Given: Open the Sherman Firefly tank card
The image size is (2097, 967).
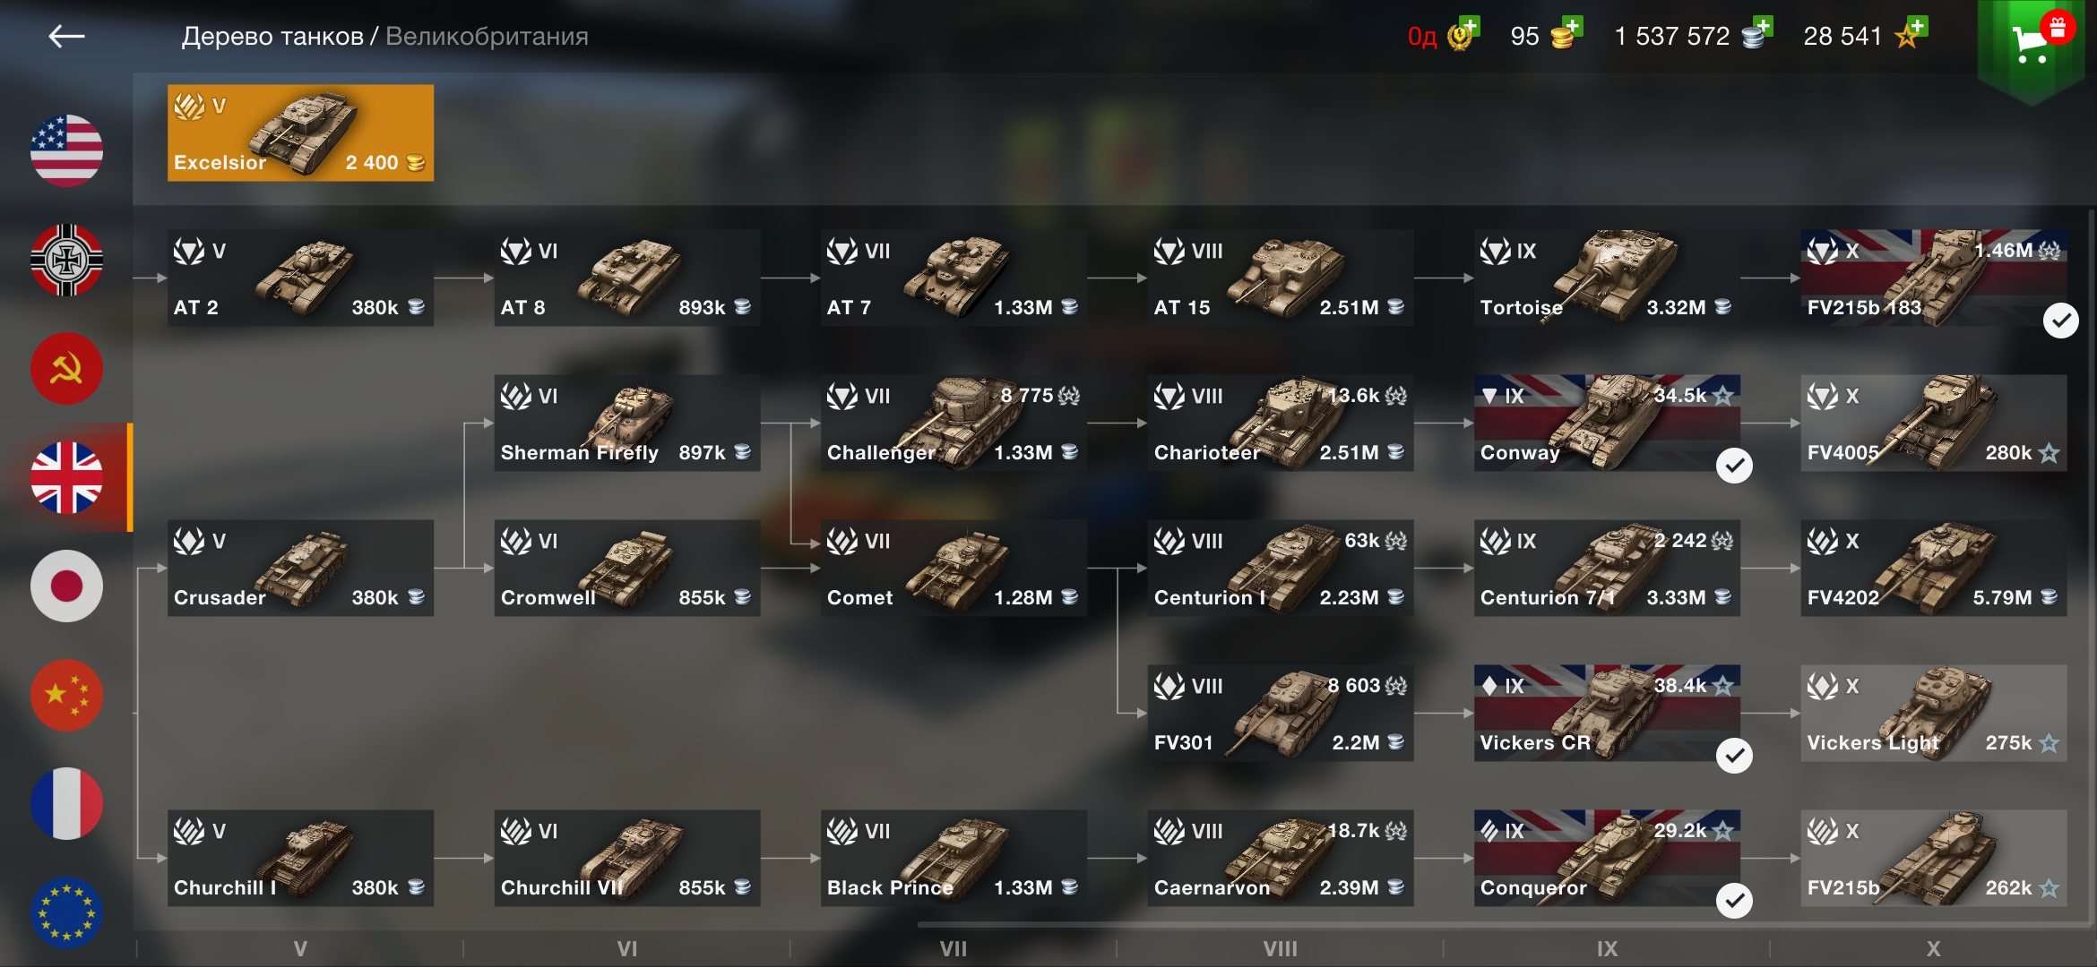Looking at the screenshot, I should (627, 423).
